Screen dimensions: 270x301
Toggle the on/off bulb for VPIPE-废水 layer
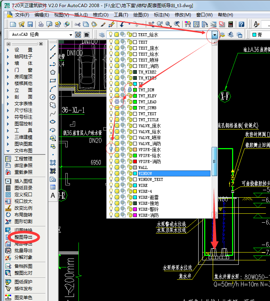111,149
